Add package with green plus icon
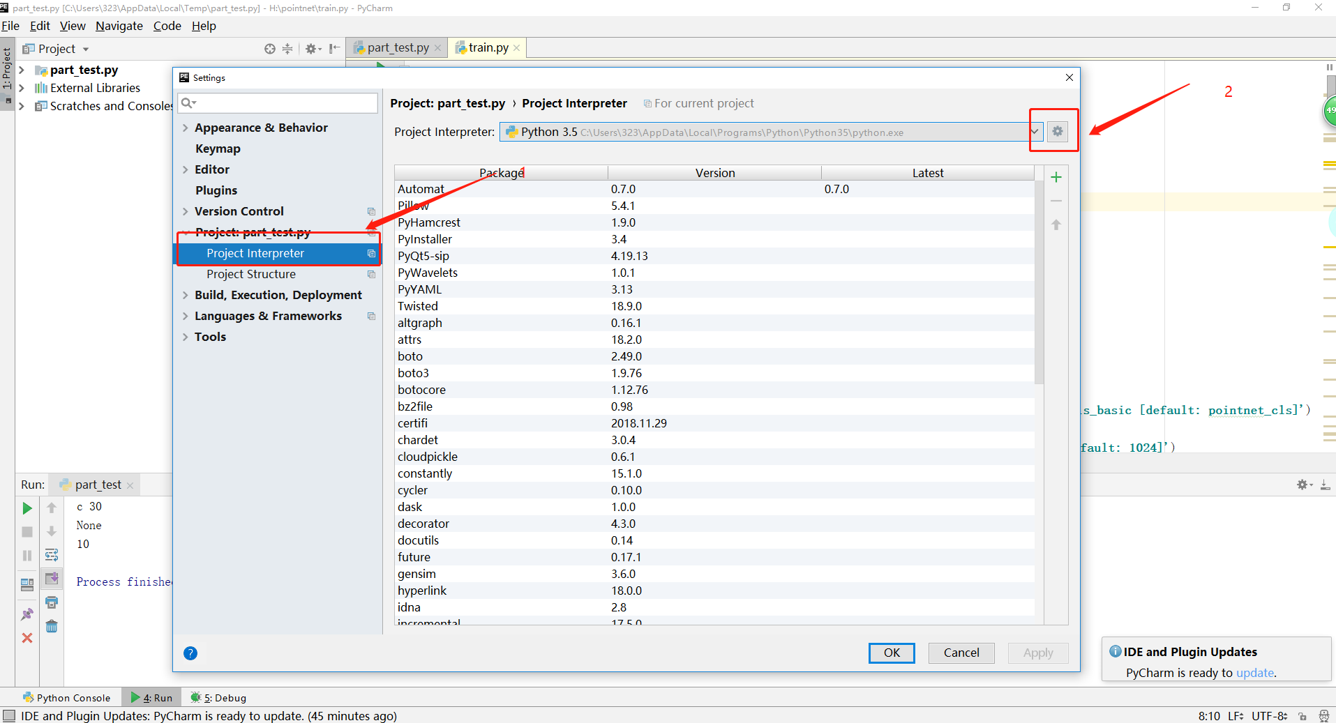 1056,177
